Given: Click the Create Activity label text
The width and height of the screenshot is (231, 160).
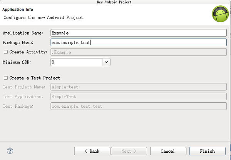Looking at the screenshot, I should [28, 52].
